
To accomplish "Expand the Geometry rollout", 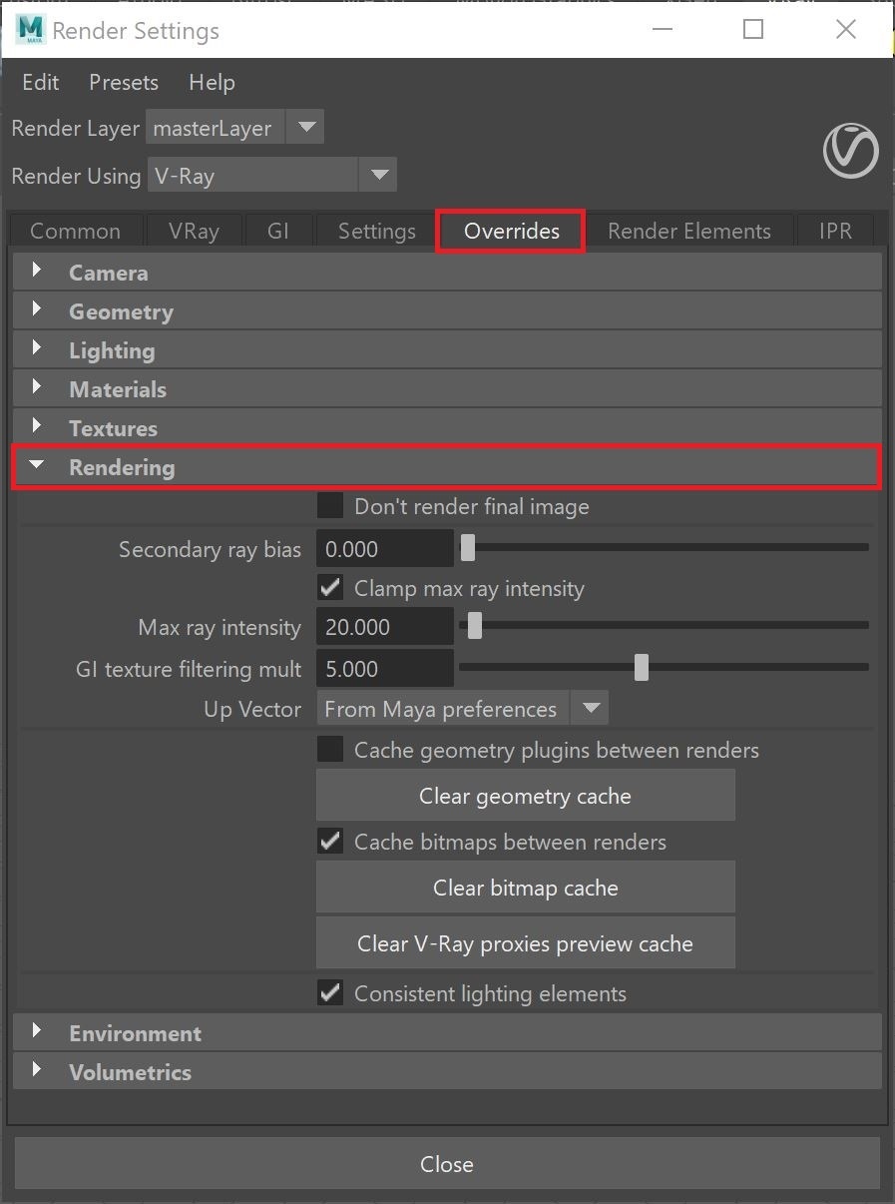I will point(447,310).
